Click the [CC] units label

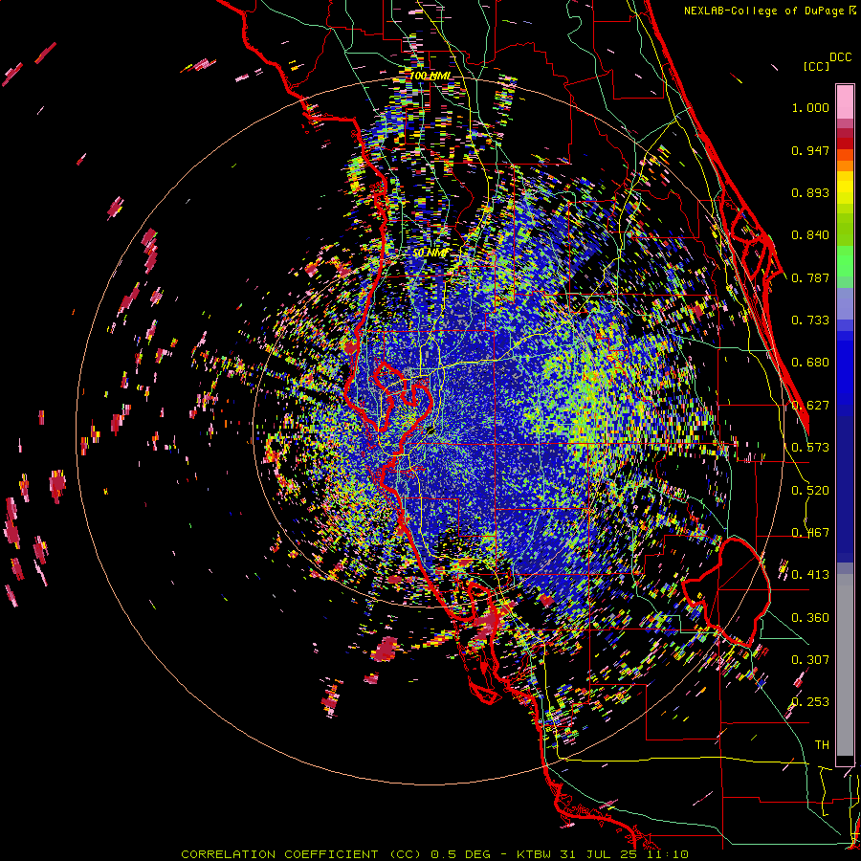tap(816, 66)
